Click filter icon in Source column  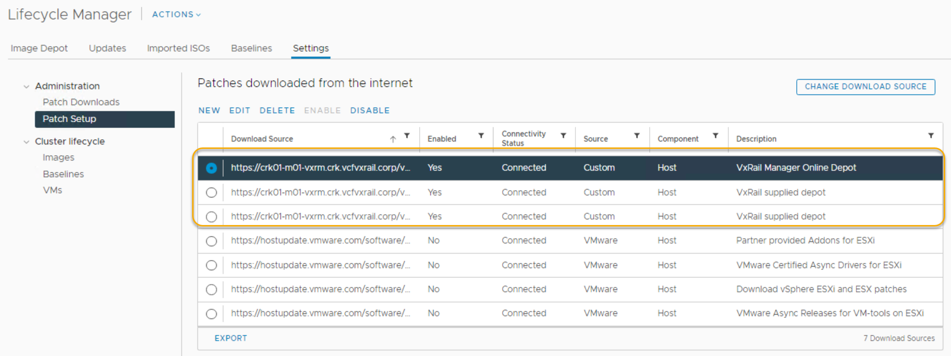point(637,136)
